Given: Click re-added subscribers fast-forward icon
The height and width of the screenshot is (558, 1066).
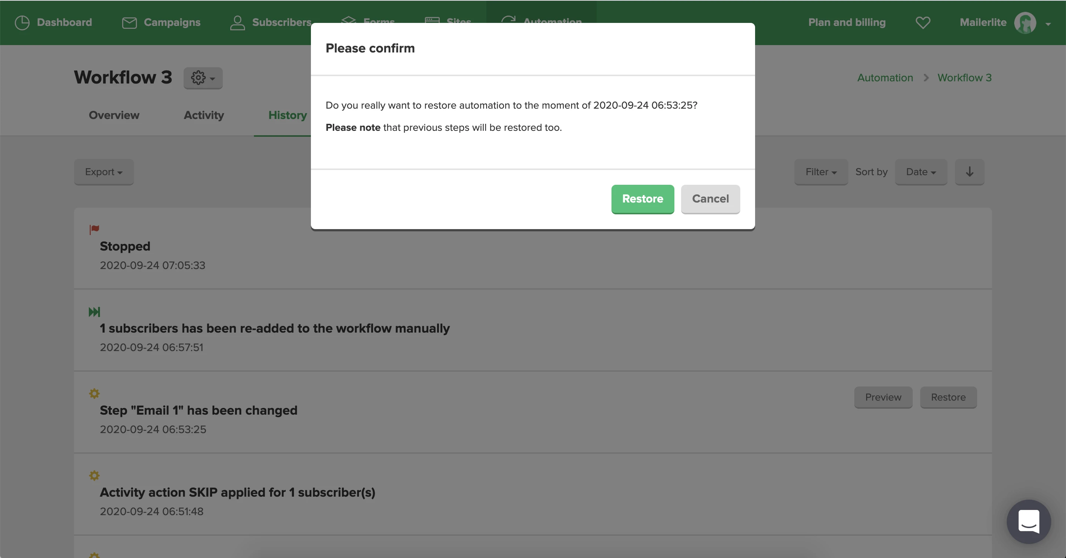Looking at the screenshot, I should pyautogui.click(x=94, y=312).
